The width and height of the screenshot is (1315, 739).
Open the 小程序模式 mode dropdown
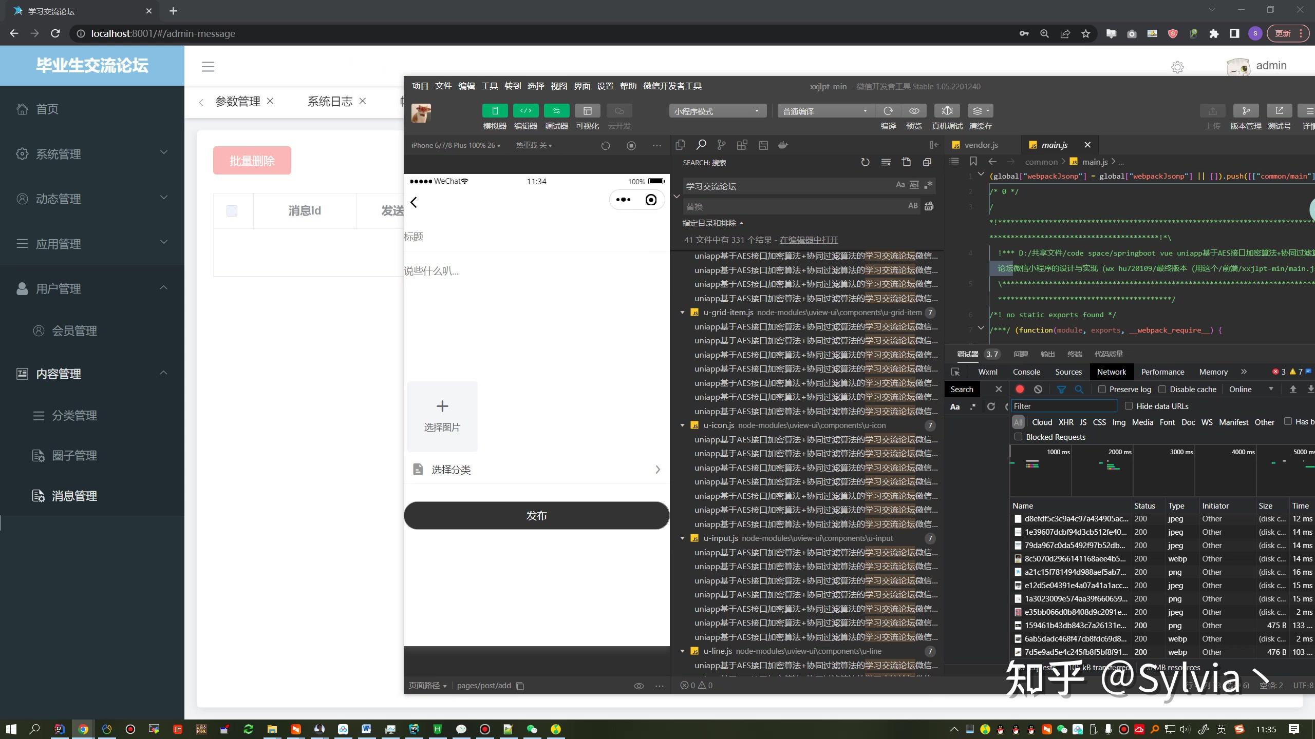pos(717,110)
